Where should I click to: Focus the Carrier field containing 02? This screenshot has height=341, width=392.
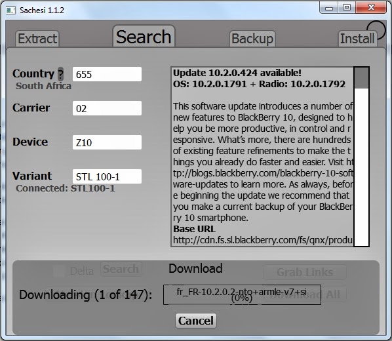[107, 108]
